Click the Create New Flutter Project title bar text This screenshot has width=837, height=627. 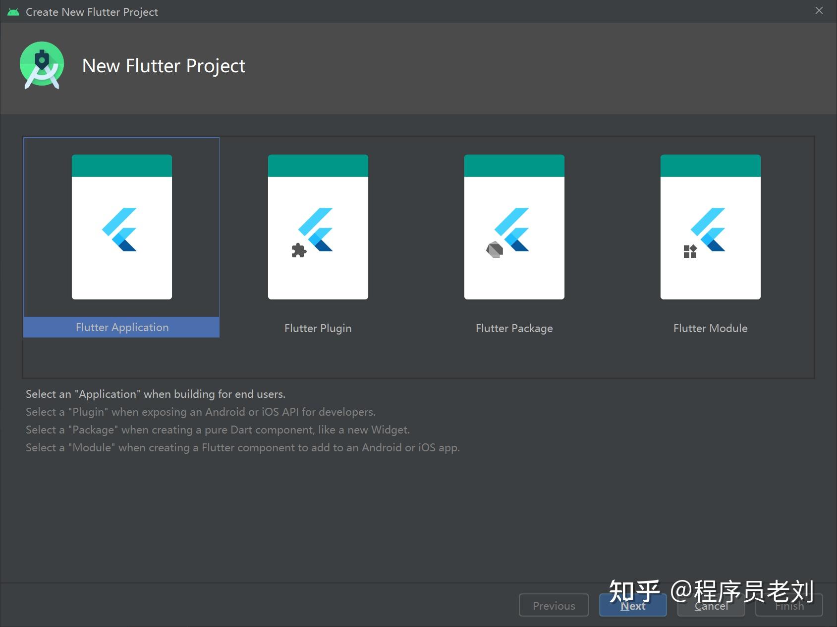pos(92,11)
